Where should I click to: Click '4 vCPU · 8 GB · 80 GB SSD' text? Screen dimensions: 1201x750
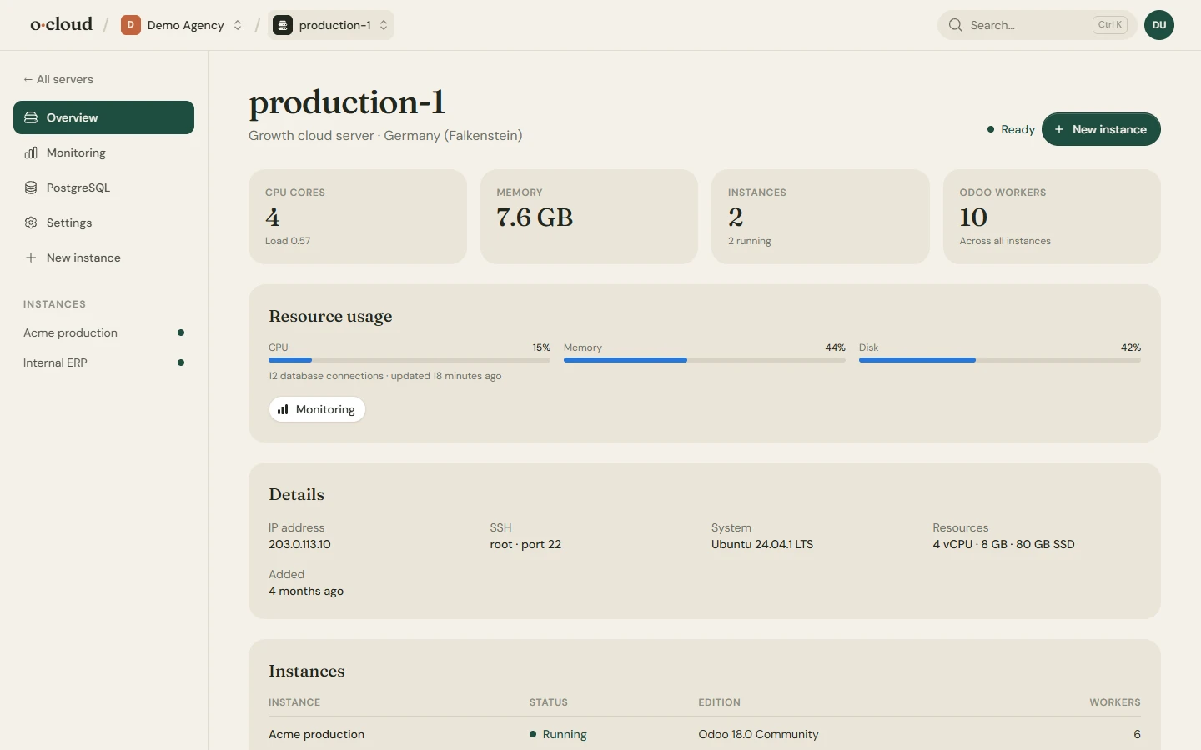click(1003, 544)
